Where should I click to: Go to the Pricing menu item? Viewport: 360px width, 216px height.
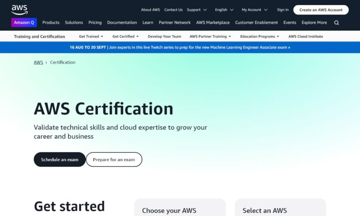pyautogui.click(x=95, y=22)
